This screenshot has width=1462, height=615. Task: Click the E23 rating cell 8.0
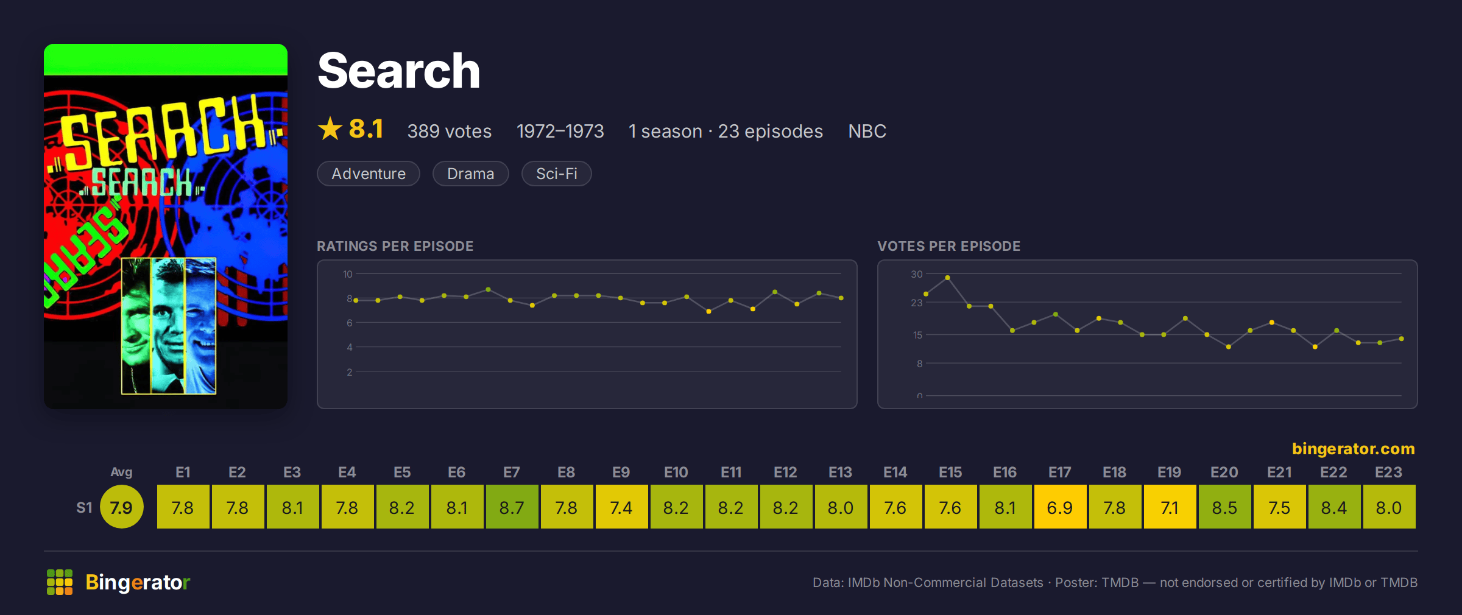(x=1389, y=507)
